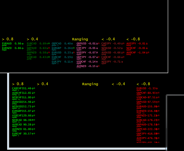The width and height of the screenshot is (184, 151).
Task: Select the AUDCAD 90.28 pair
Action: (24, 125)
